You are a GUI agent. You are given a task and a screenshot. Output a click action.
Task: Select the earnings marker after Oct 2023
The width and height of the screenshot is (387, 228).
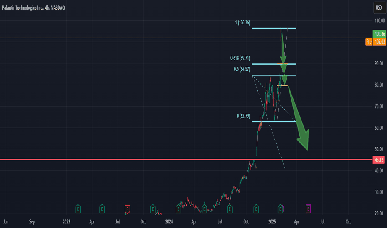click(x=153, y=209)
